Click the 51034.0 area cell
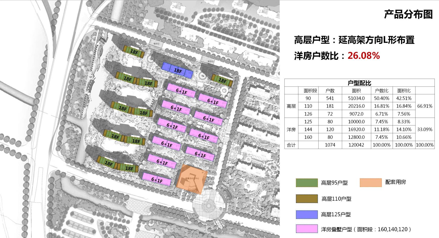This screenshot has width=439, height=238. point(356,98)
